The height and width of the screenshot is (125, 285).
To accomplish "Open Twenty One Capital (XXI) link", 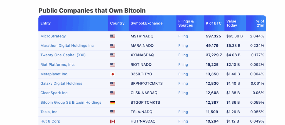I will click(x=63, y=55).
